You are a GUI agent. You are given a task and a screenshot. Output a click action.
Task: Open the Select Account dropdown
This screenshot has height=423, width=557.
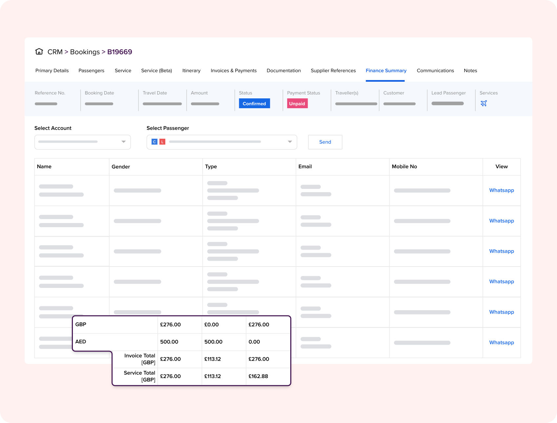pyautogui.click(x=83, y=142)
